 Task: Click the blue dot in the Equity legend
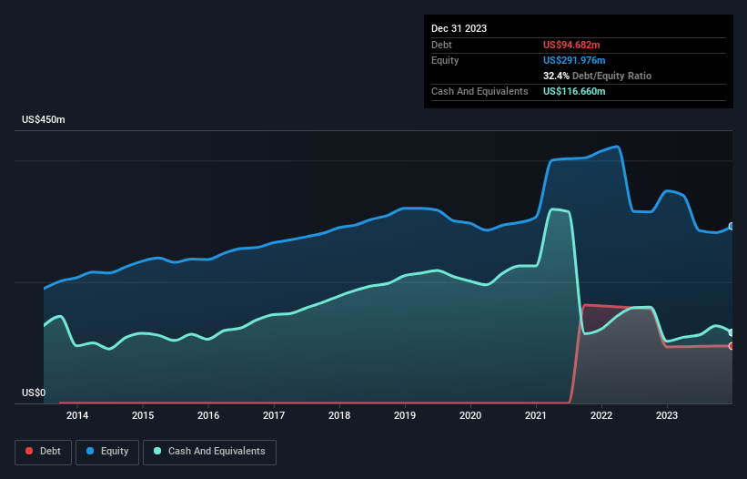click(x=91, y=452)
